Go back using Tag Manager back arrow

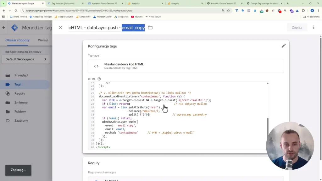[x=4, y=28]
